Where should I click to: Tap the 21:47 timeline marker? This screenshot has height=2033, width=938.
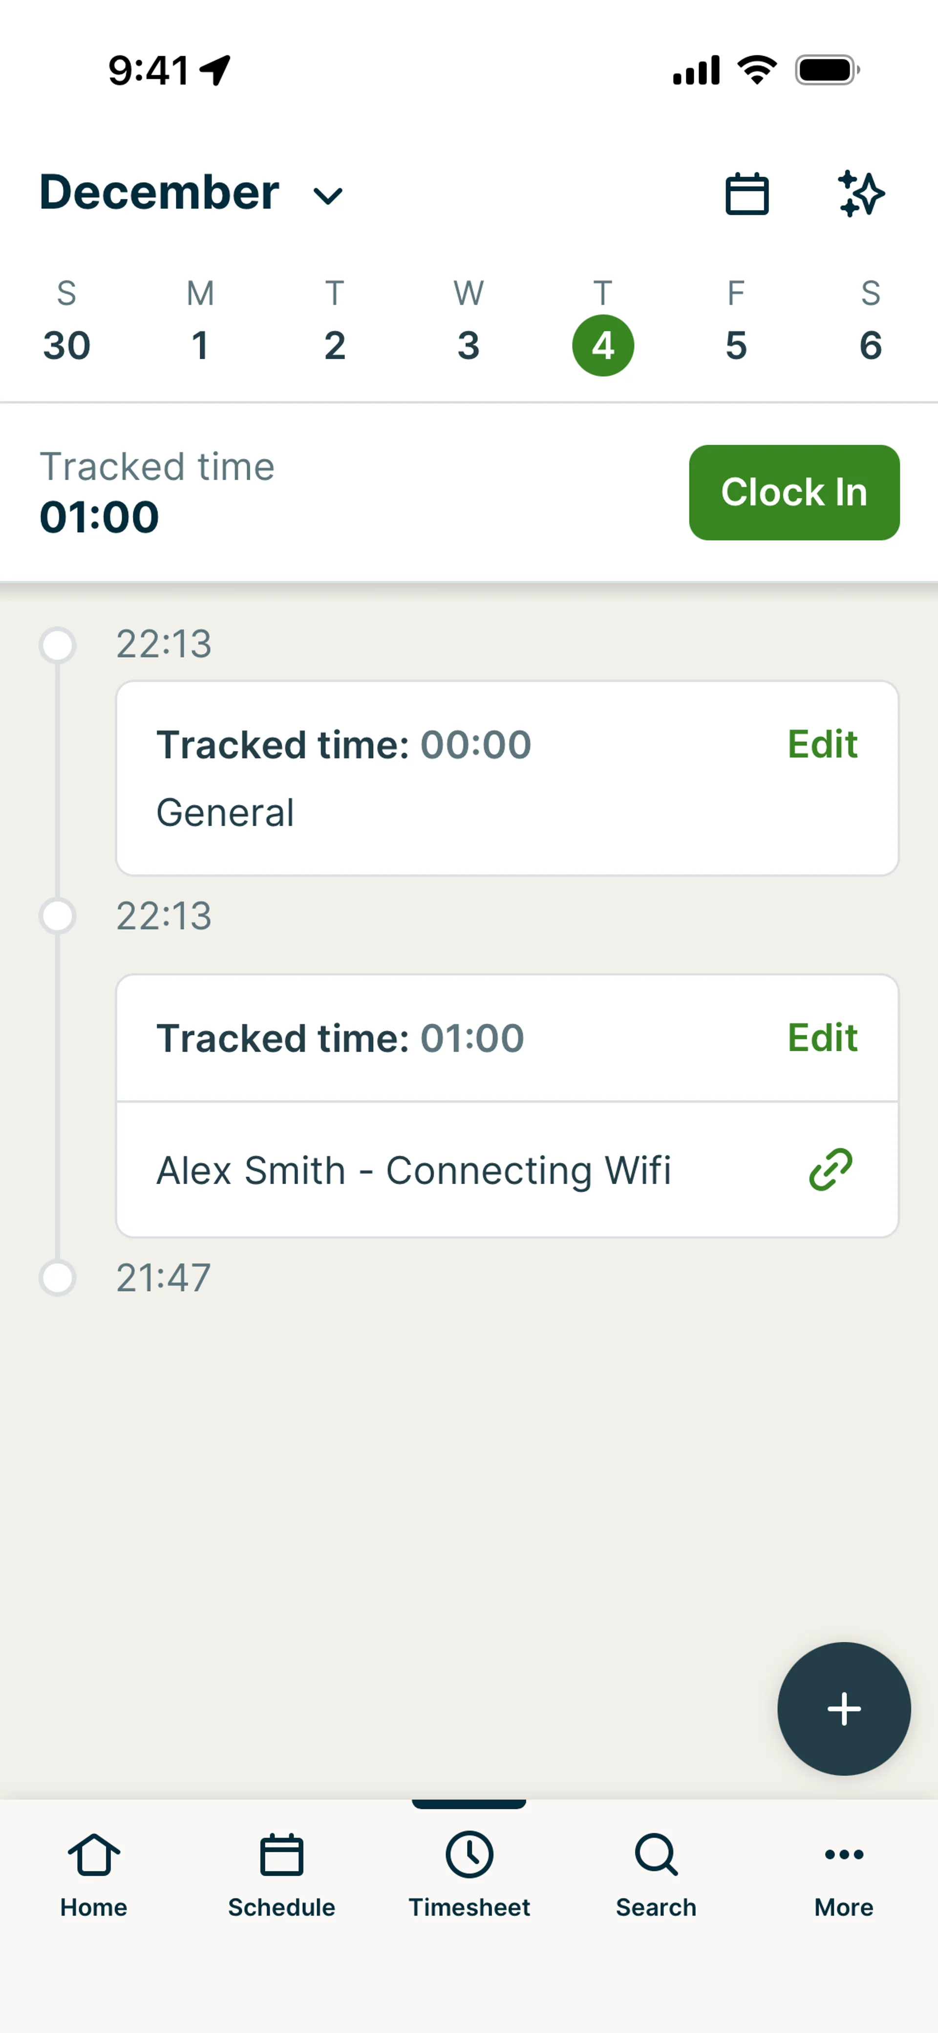[x=58, y=1278]
